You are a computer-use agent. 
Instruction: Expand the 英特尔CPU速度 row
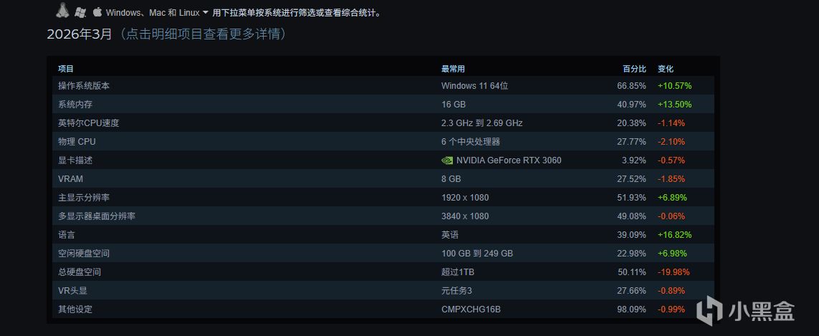88,123
